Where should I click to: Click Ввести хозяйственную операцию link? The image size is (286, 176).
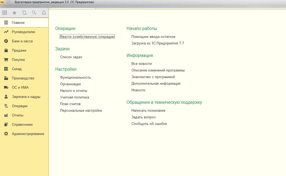(x=87, y=37)
